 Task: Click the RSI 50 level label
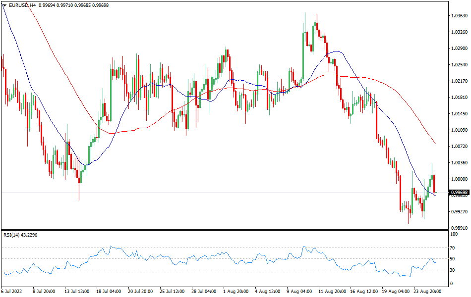click(453, 259)
